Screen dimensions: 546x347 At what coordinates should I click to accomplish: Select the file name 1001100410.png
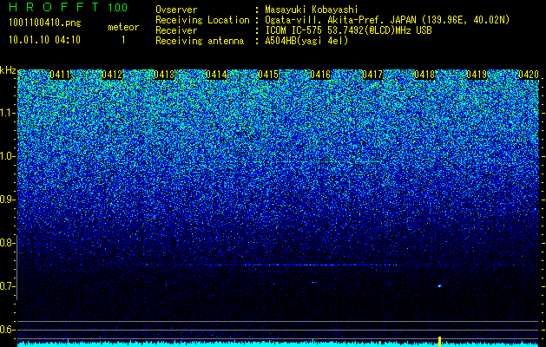(44, 23)
